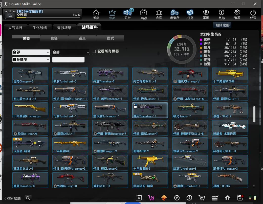Select the 十年典藏WA2000 weapon thumbnail

230,75
